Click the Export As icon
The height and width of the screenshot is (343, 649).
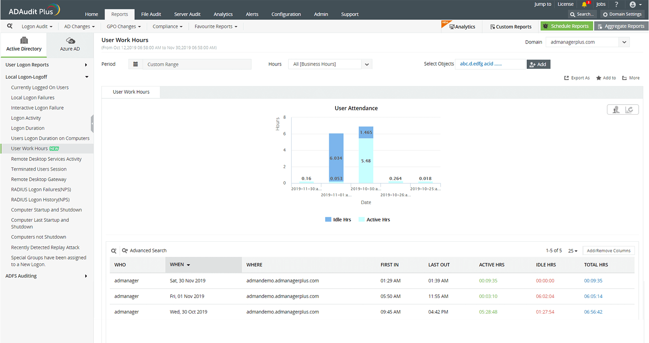coord(566,78)
